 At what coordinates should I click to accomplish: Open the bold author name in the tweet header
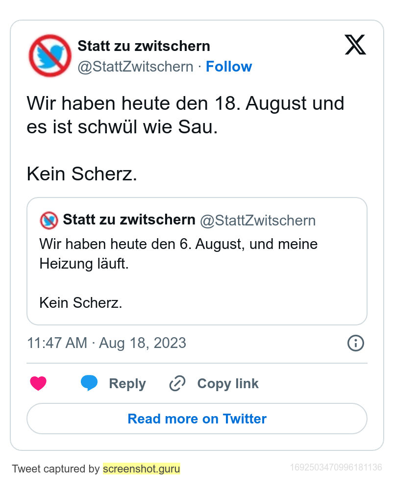[144, 46]
